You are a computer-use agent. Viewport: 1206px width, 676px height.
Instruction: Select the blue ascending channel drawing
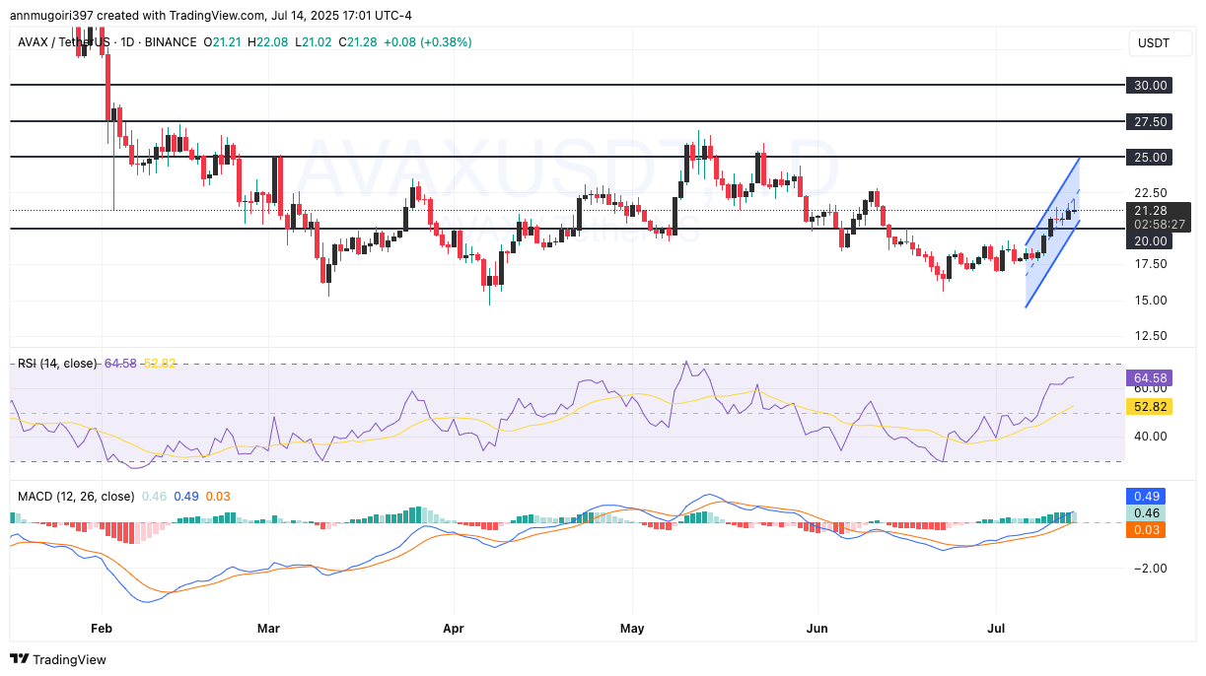click(x=1053, y=233)
